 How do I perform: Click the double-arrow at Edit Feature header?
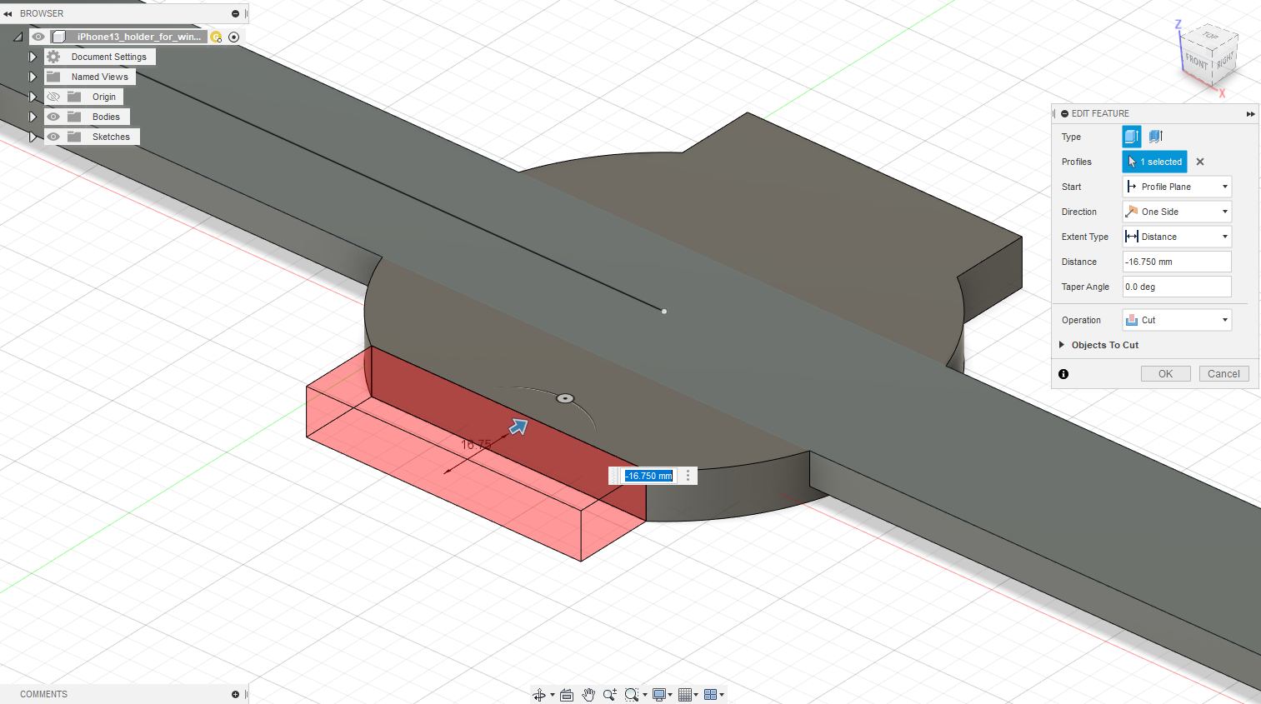tap(1250, 113)
